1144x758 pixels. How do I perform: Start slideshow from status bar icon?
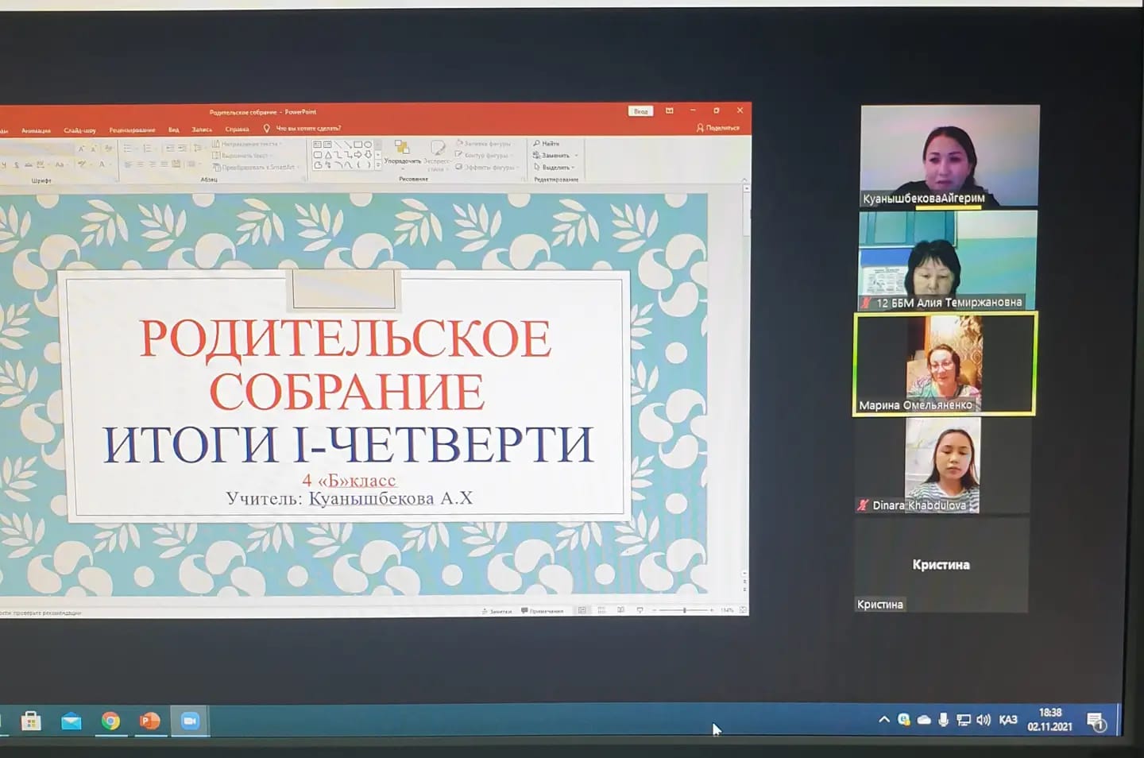click(x=640, y=610)
